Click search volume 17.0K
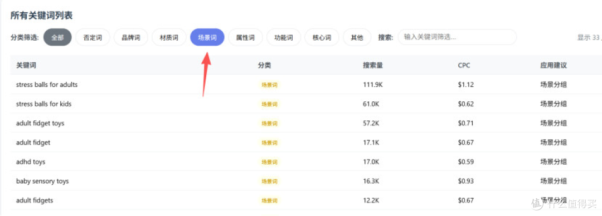 point(371,161)
